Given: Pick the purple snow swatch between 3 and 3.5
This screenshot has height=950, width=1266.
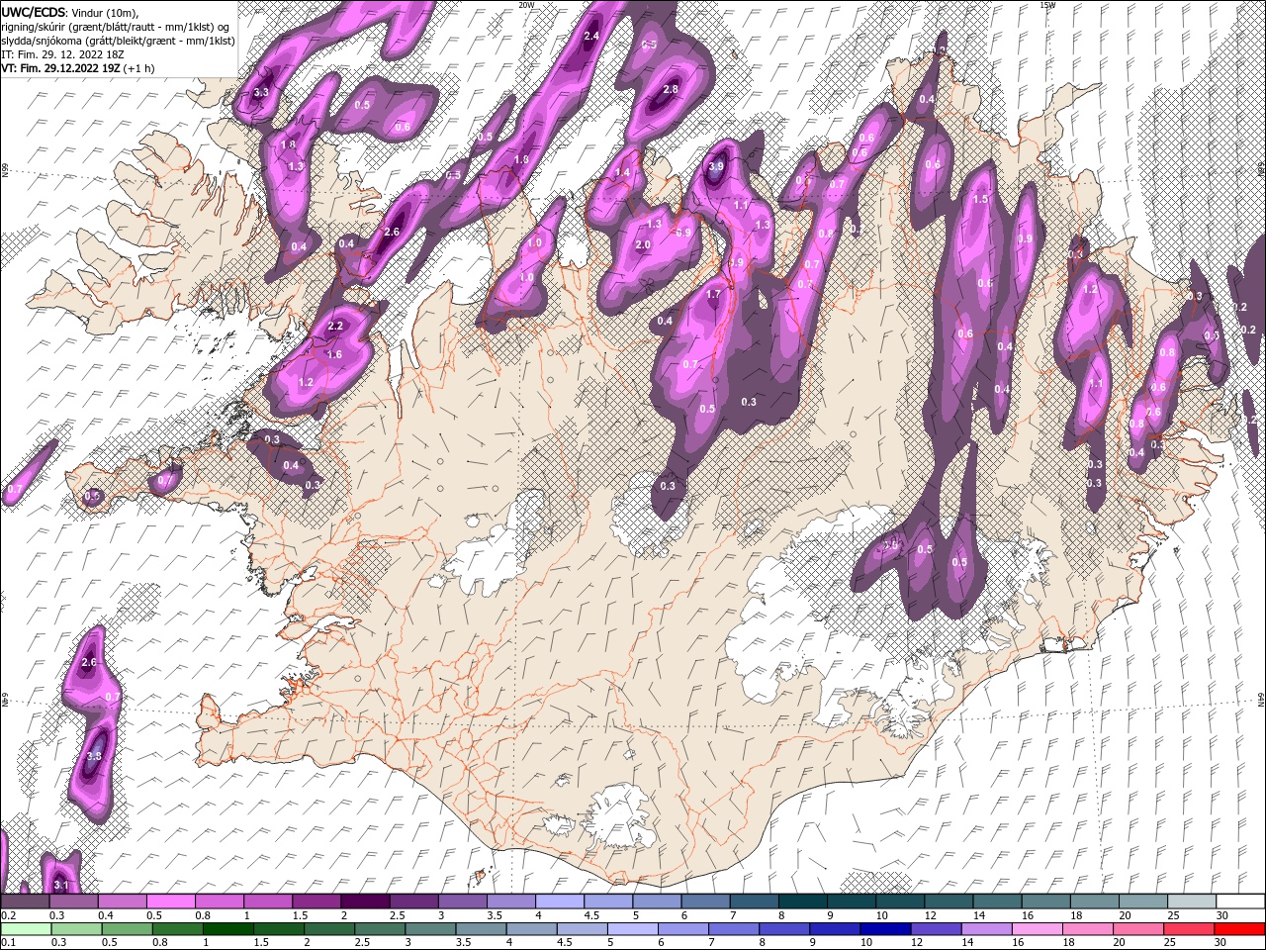Looking at the screenshot, I should pos(462,902).
